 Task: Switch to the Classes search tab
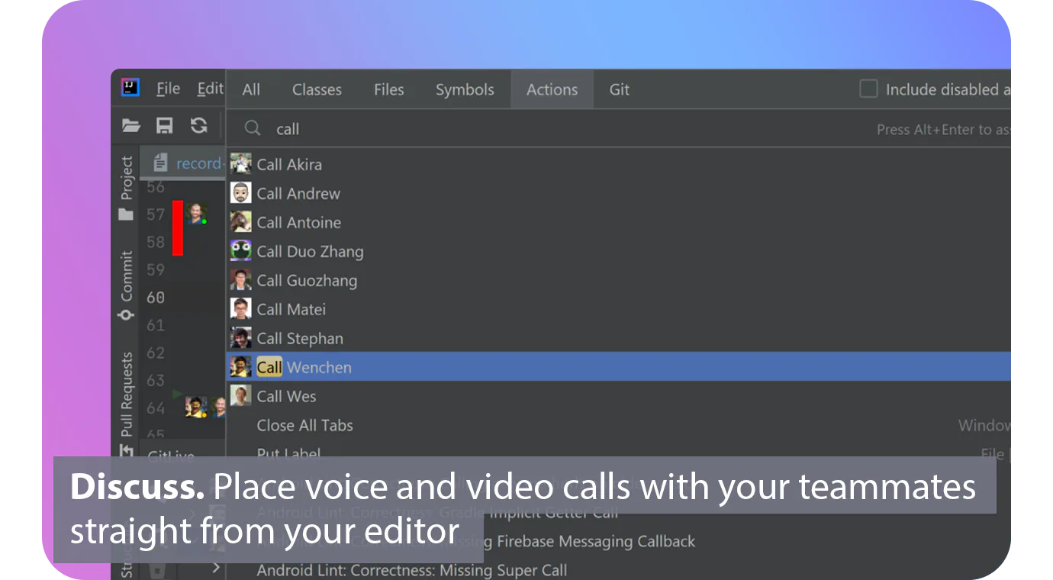317,89
